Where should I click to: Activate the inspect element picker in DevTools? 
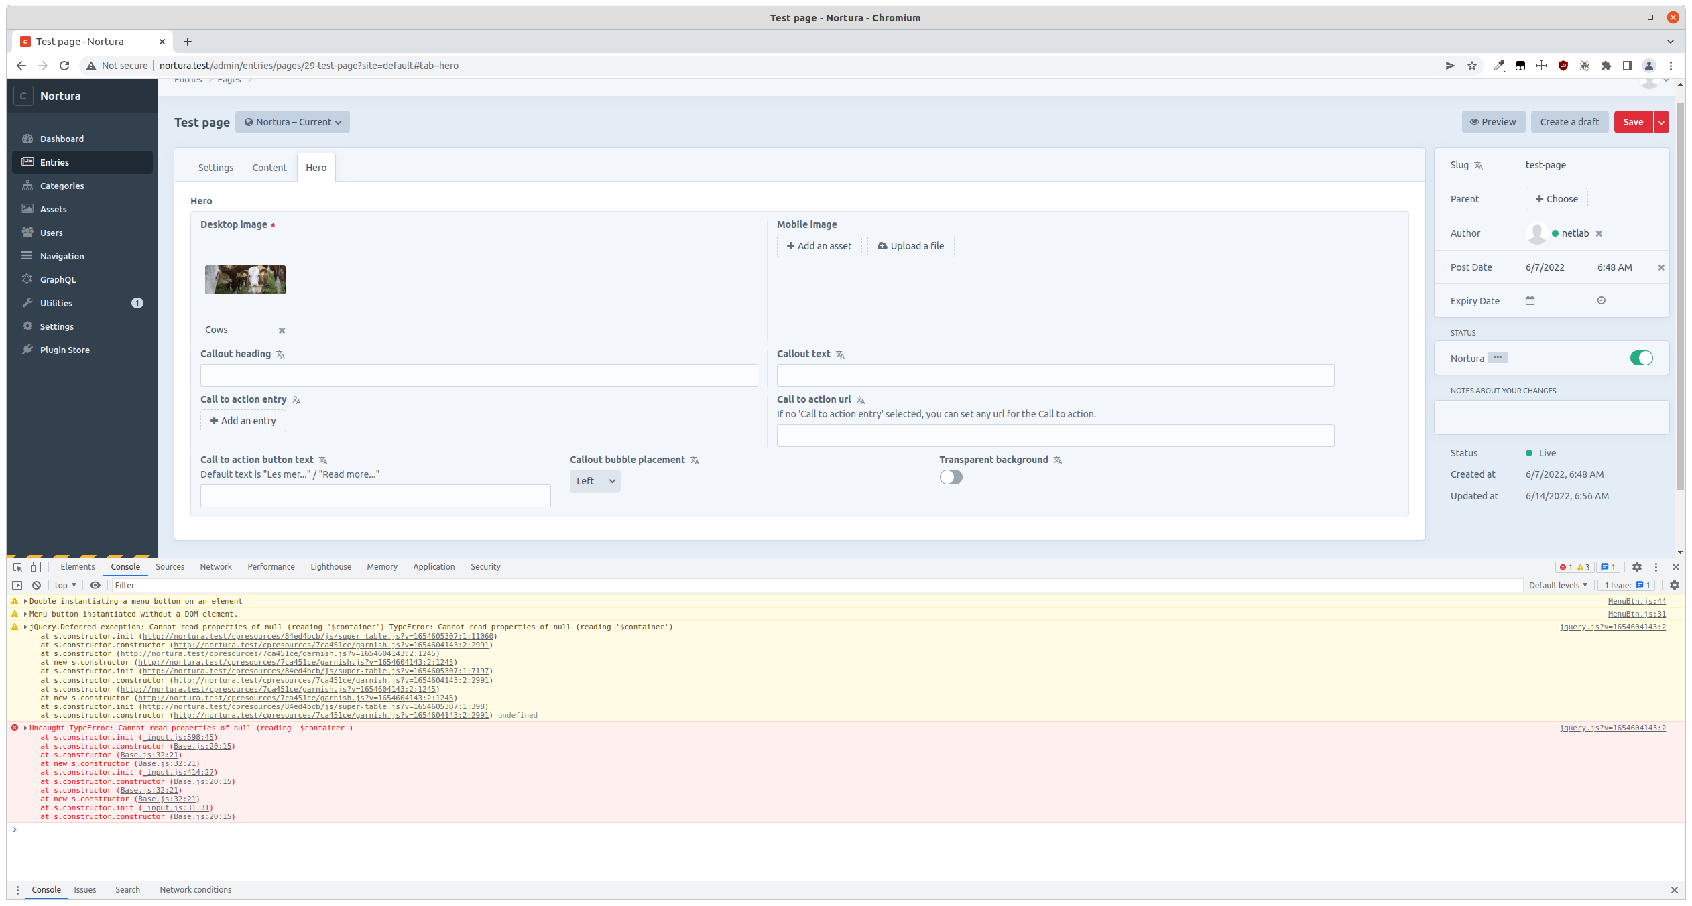16,566
